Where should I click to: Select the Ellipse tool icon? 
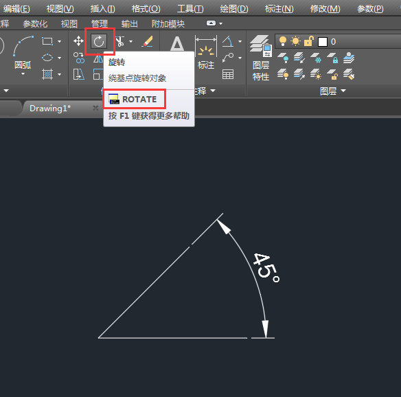point(47,58)
